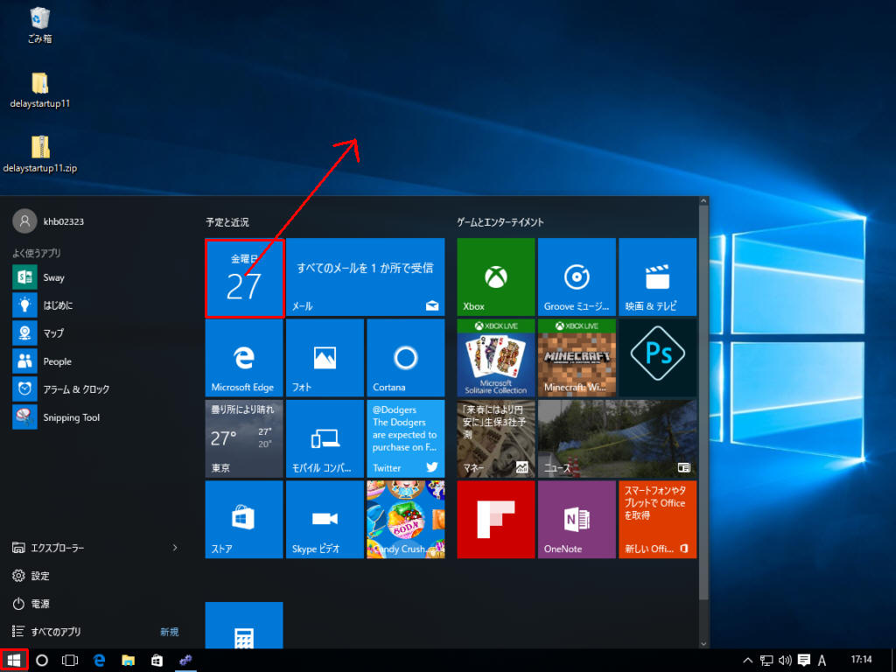The width and height of the screenshot is (896, 672).
Task: Click the start menu scroll up arrow
Action: (703, 201)
